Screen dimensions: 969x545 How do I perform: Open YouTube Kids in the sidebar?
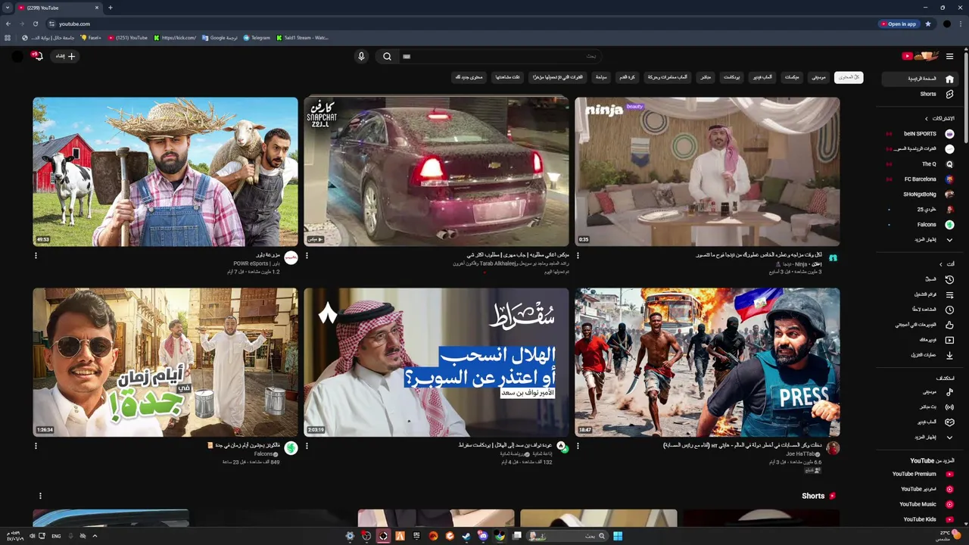920,519
